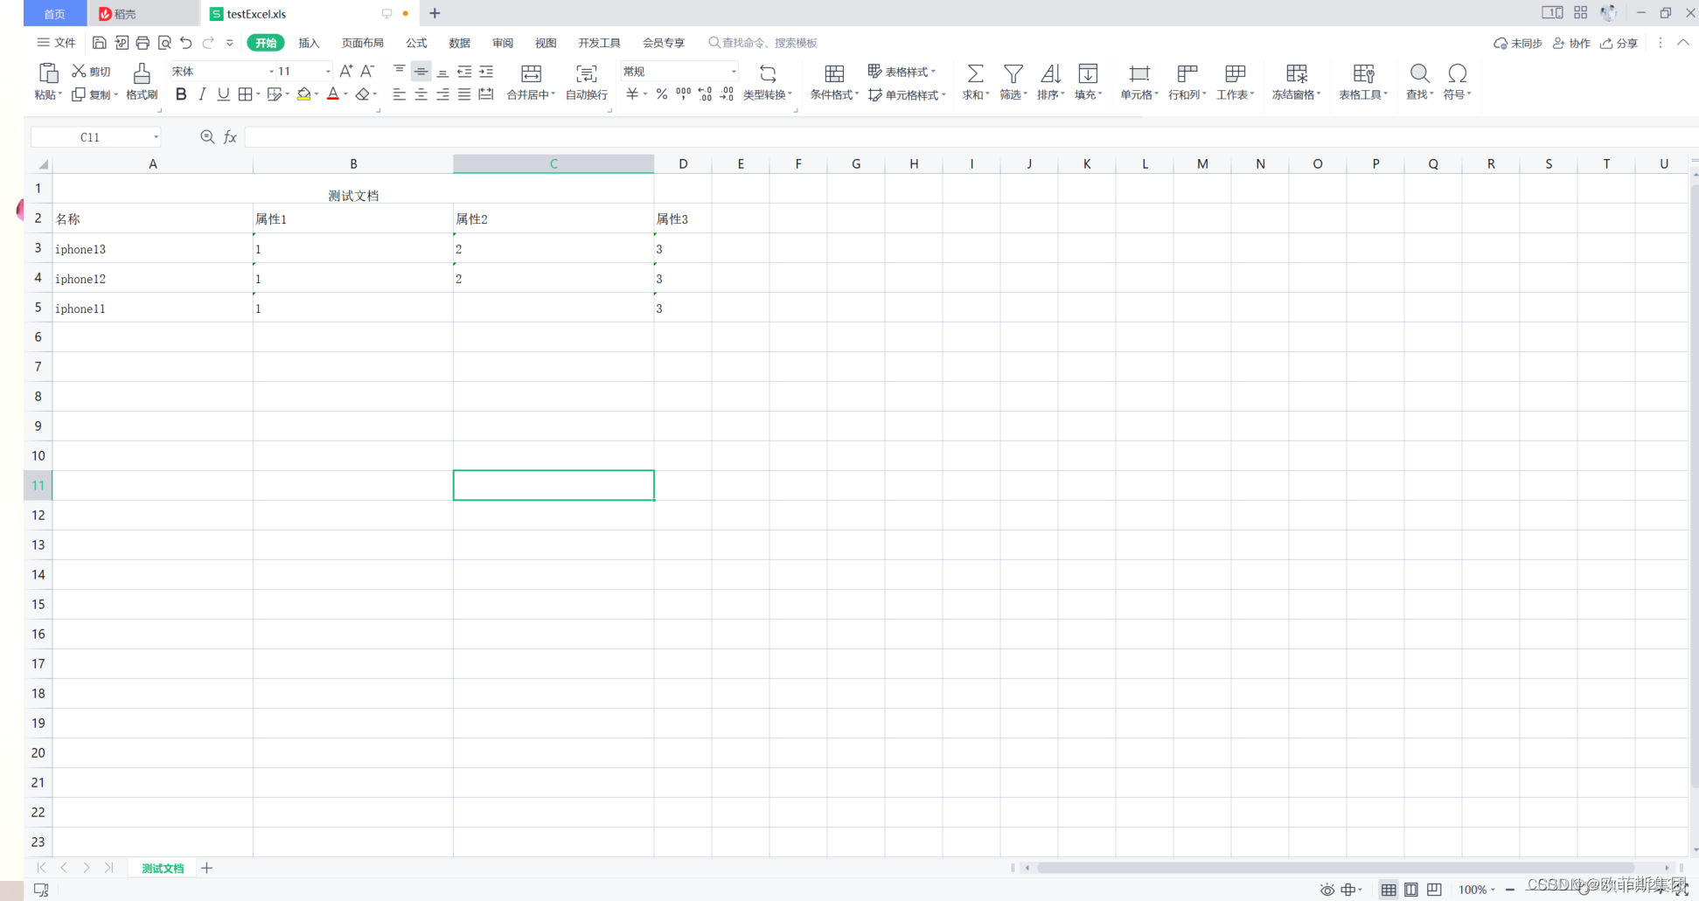The image size is (1699, 901).
Task: Open fill color bucket swatch
Action: pyautogui.click(x=303, y=94)
